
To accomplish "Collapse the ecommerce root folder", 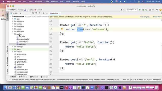I will 10,16.
